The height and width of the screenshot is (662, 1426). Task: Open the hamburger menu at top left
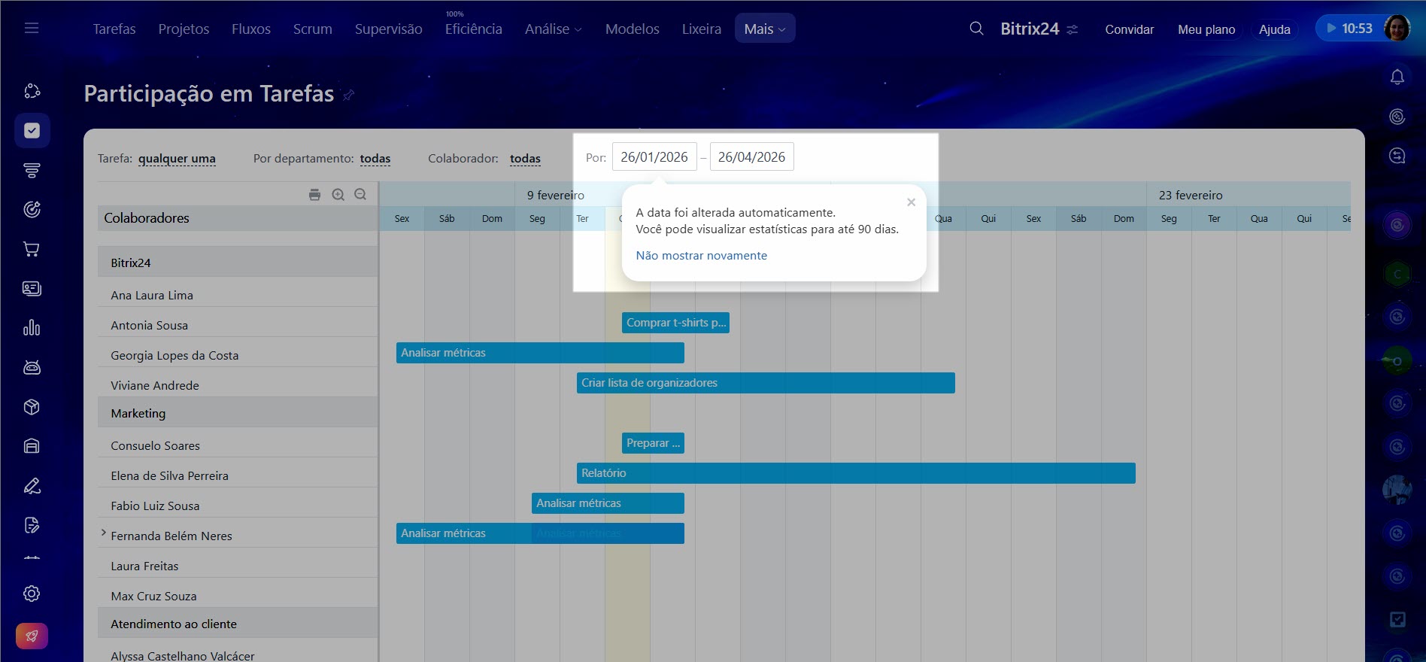(x=32, y=29)
